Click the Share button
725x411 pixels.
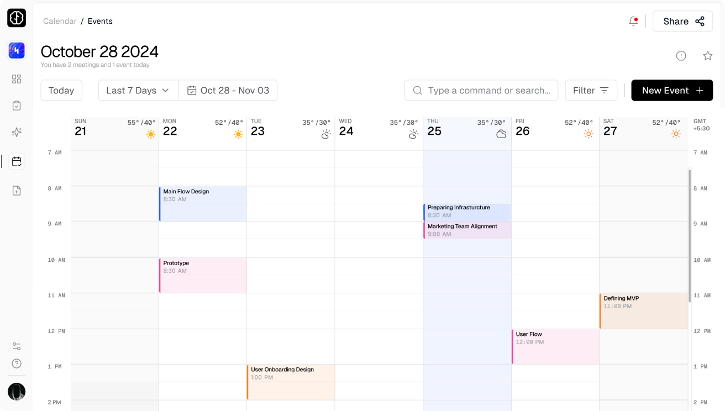[683, 21]
